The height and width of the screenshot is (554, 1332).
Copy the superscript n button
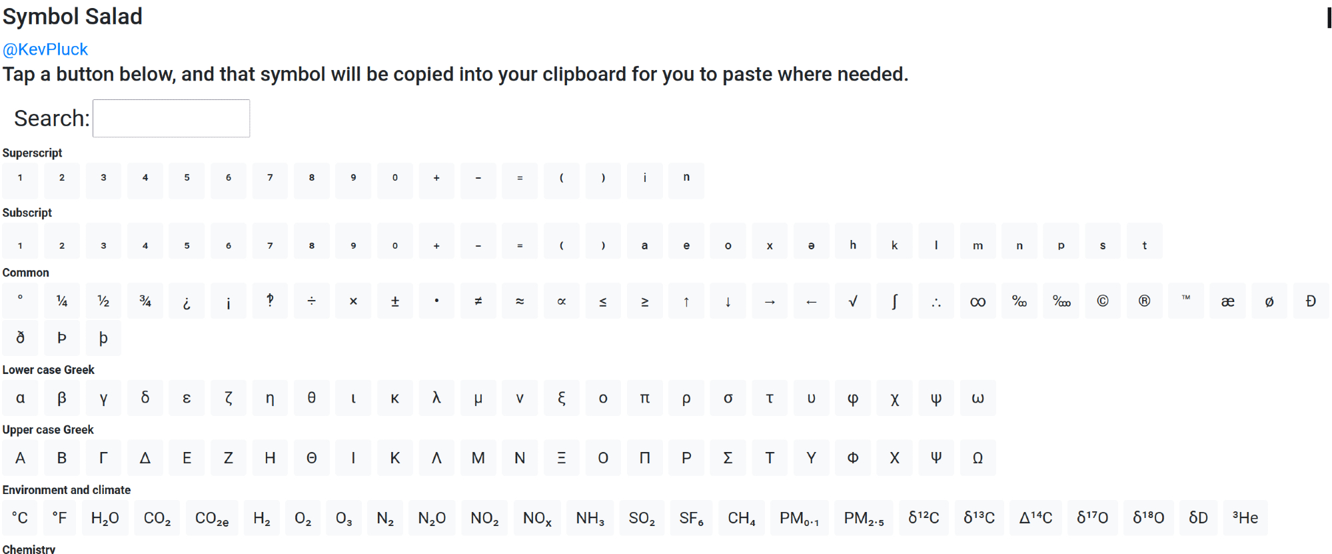coord(686,178)
